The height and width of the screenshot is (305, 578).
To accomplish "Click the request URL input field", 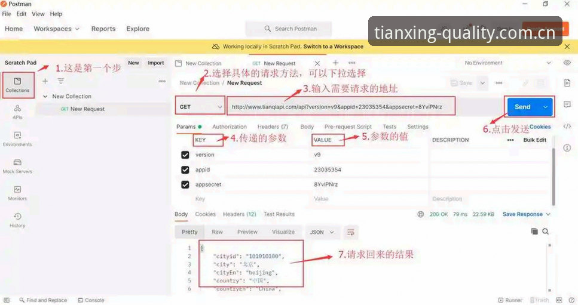I will click(x=341, y=107).
